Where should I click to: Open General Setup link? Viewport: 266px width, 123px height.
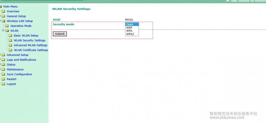(x=16, y=16)
